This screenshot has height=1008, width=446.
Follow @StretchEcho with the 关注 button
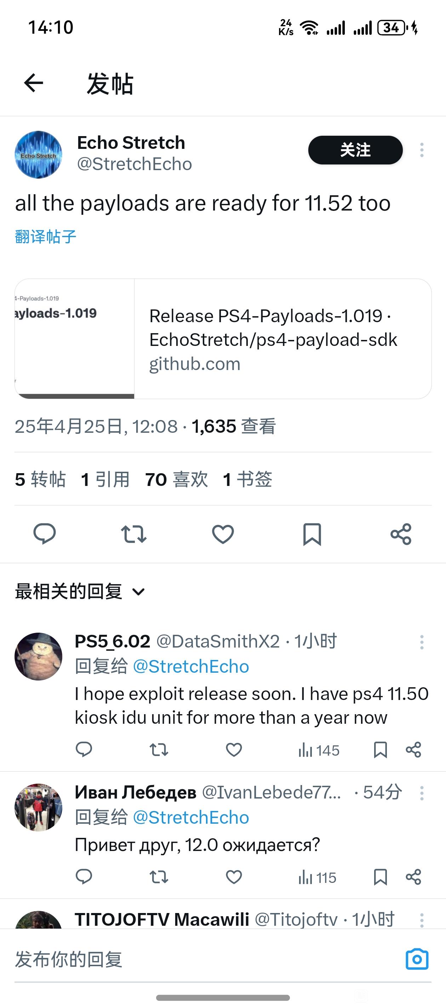[355, 150]
